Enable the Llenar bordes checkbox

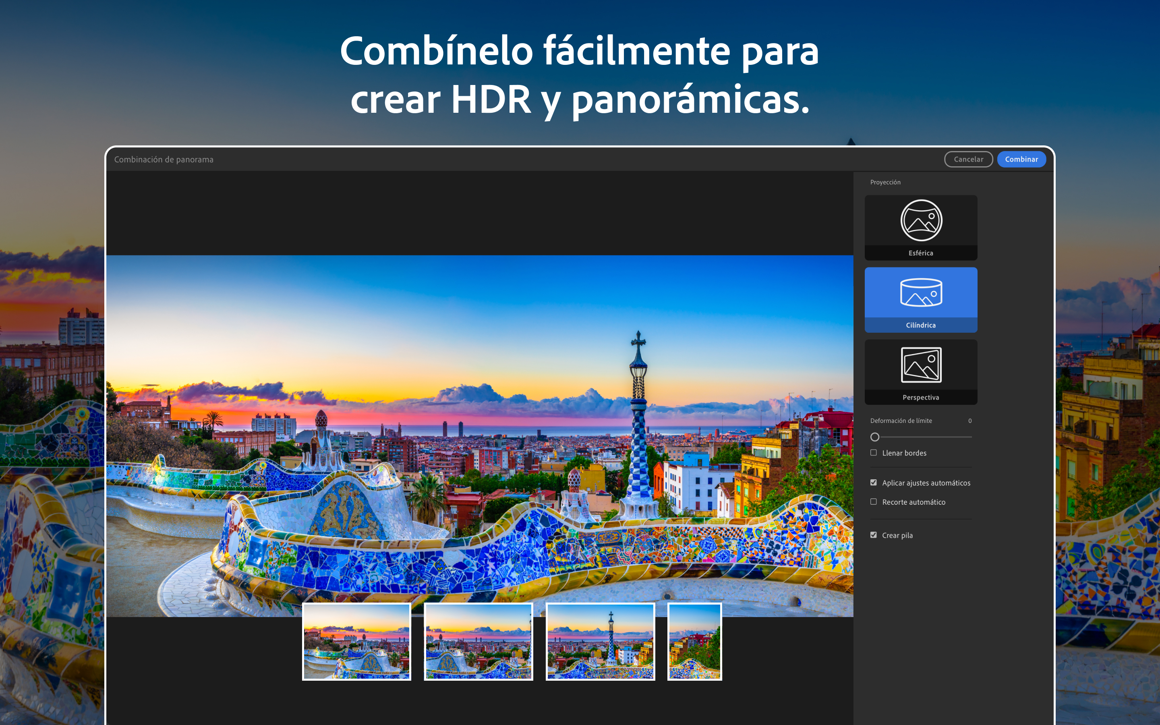click(x=874, y=453)
